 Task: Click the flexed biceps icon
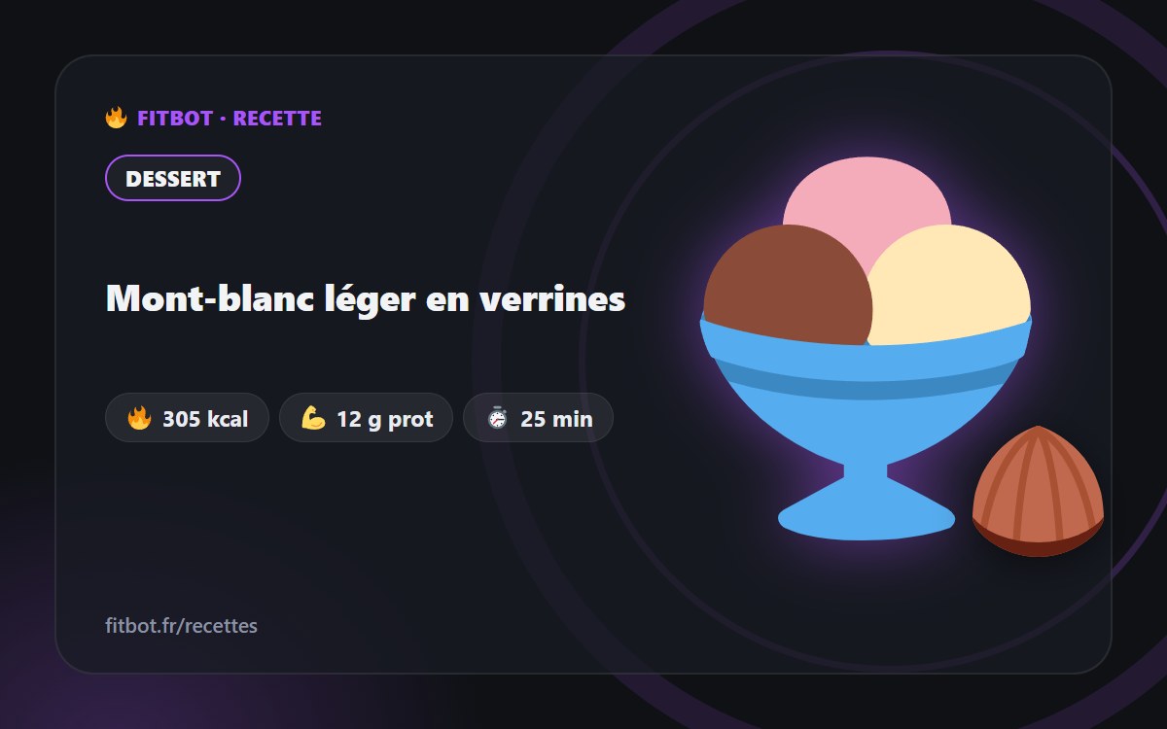[313, 419]
